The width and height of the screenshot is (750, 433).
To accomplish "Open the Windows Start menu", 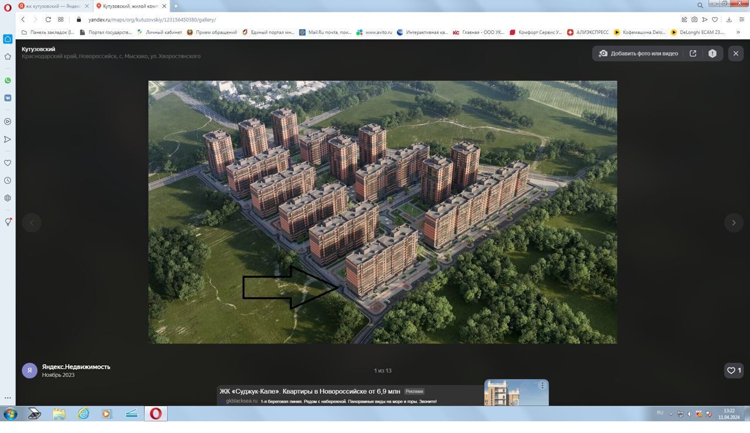I will click(10, 414).
